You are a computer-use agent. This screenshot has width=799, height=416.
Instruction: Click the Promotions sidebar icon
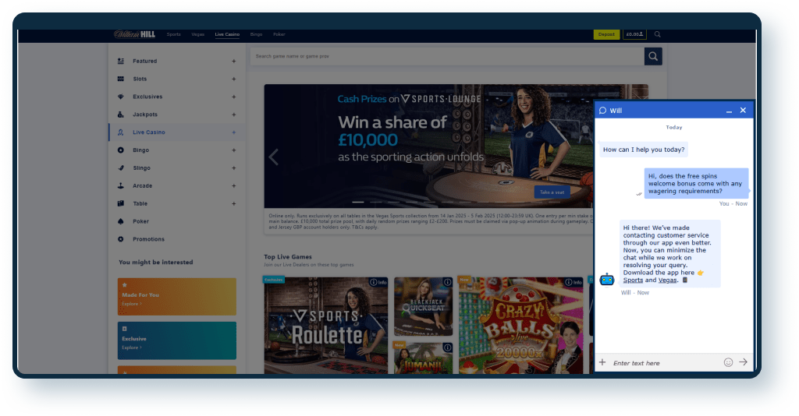[x=121, y=239]
